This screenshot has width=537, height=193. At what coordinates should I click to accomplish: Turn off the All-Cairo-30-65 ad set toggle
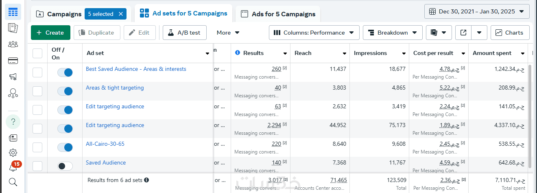click(x=65, y=147)
